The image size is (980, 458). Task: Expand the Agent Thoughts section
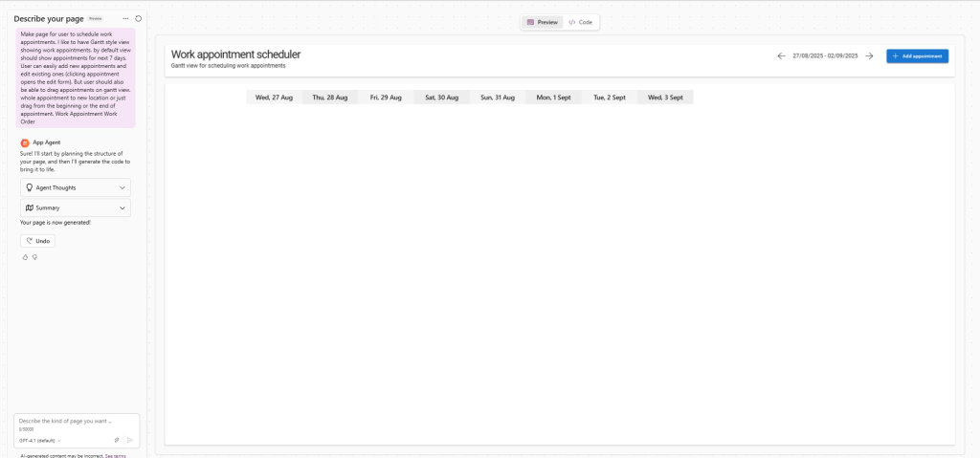[76, 187]
